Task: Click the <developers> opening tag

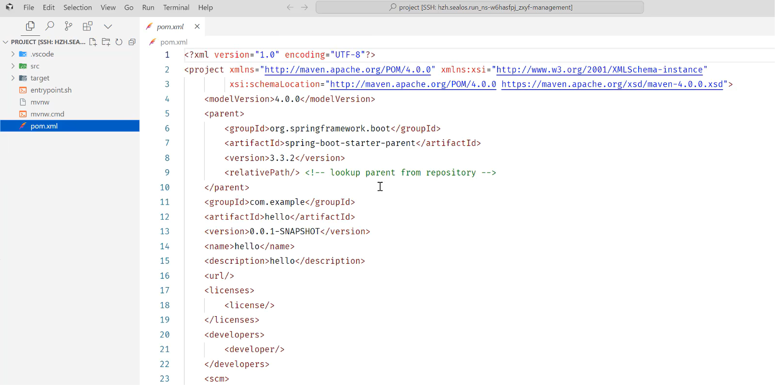Action: (234, 335)
